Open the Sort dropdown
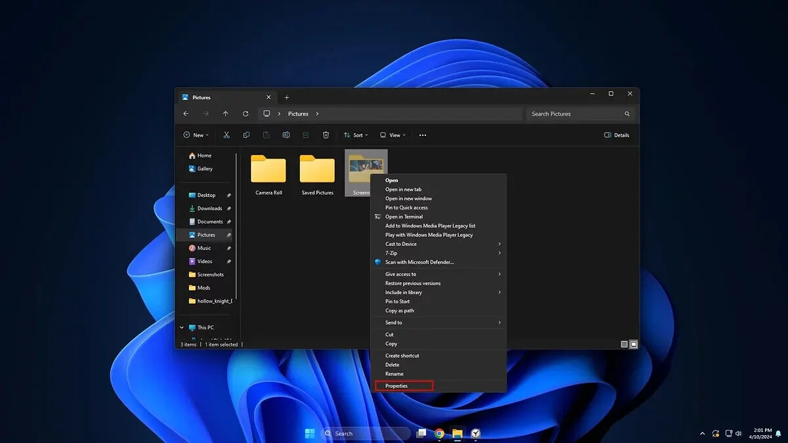Screen dimensions: 788x443 tap(356, 135)
